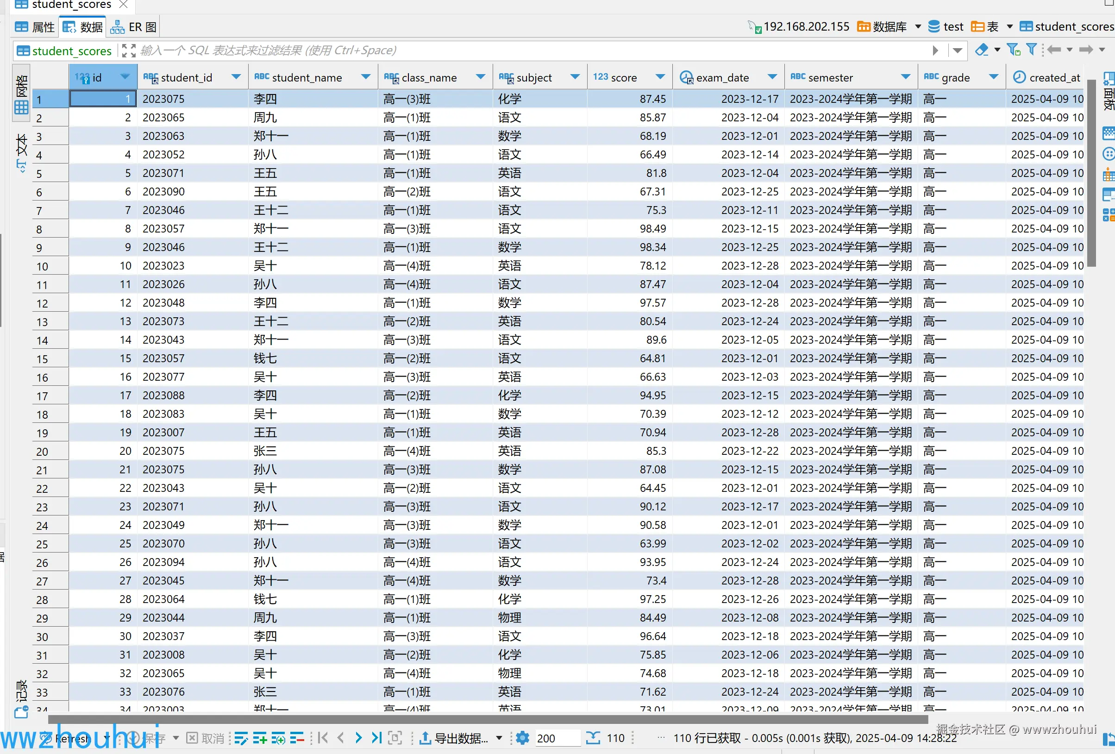Image resolution: width=1115 pixels, height=754 pixels.
Task: Open the class_name column filter dropdown
Action: pyautogui.click(x=481, y=77)
